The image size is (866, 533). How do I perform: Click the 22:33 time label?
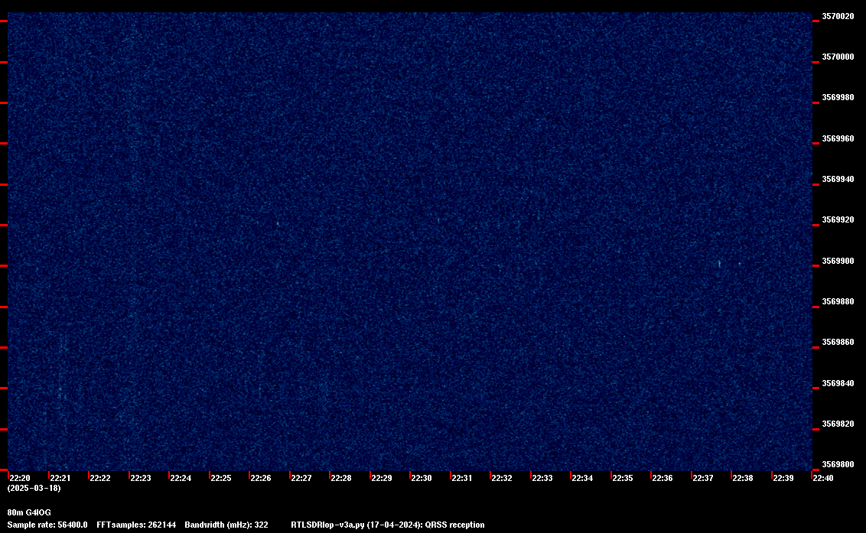click(542, 478)
